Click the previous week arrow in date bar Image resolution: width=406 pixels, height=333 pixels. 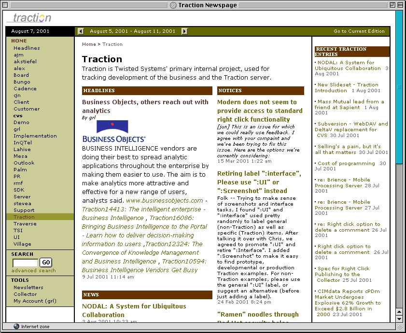pos(81,31)
